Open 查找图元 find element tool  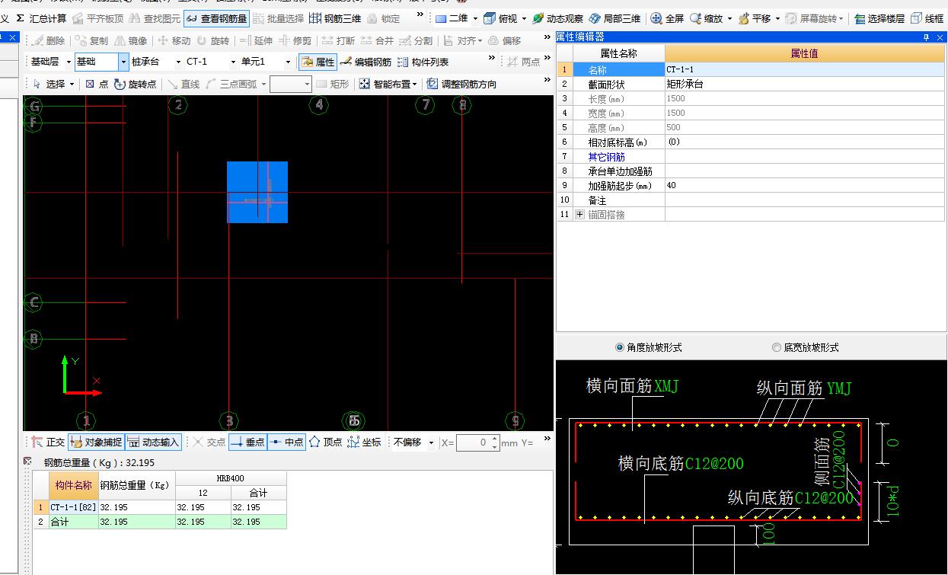(155, 18)
